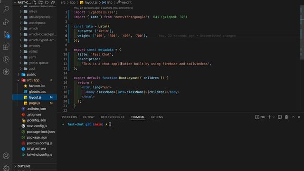This screenshot has height=171, width=304.
Task: Click the app breadcrumb segment
Action: pos(72,2)
